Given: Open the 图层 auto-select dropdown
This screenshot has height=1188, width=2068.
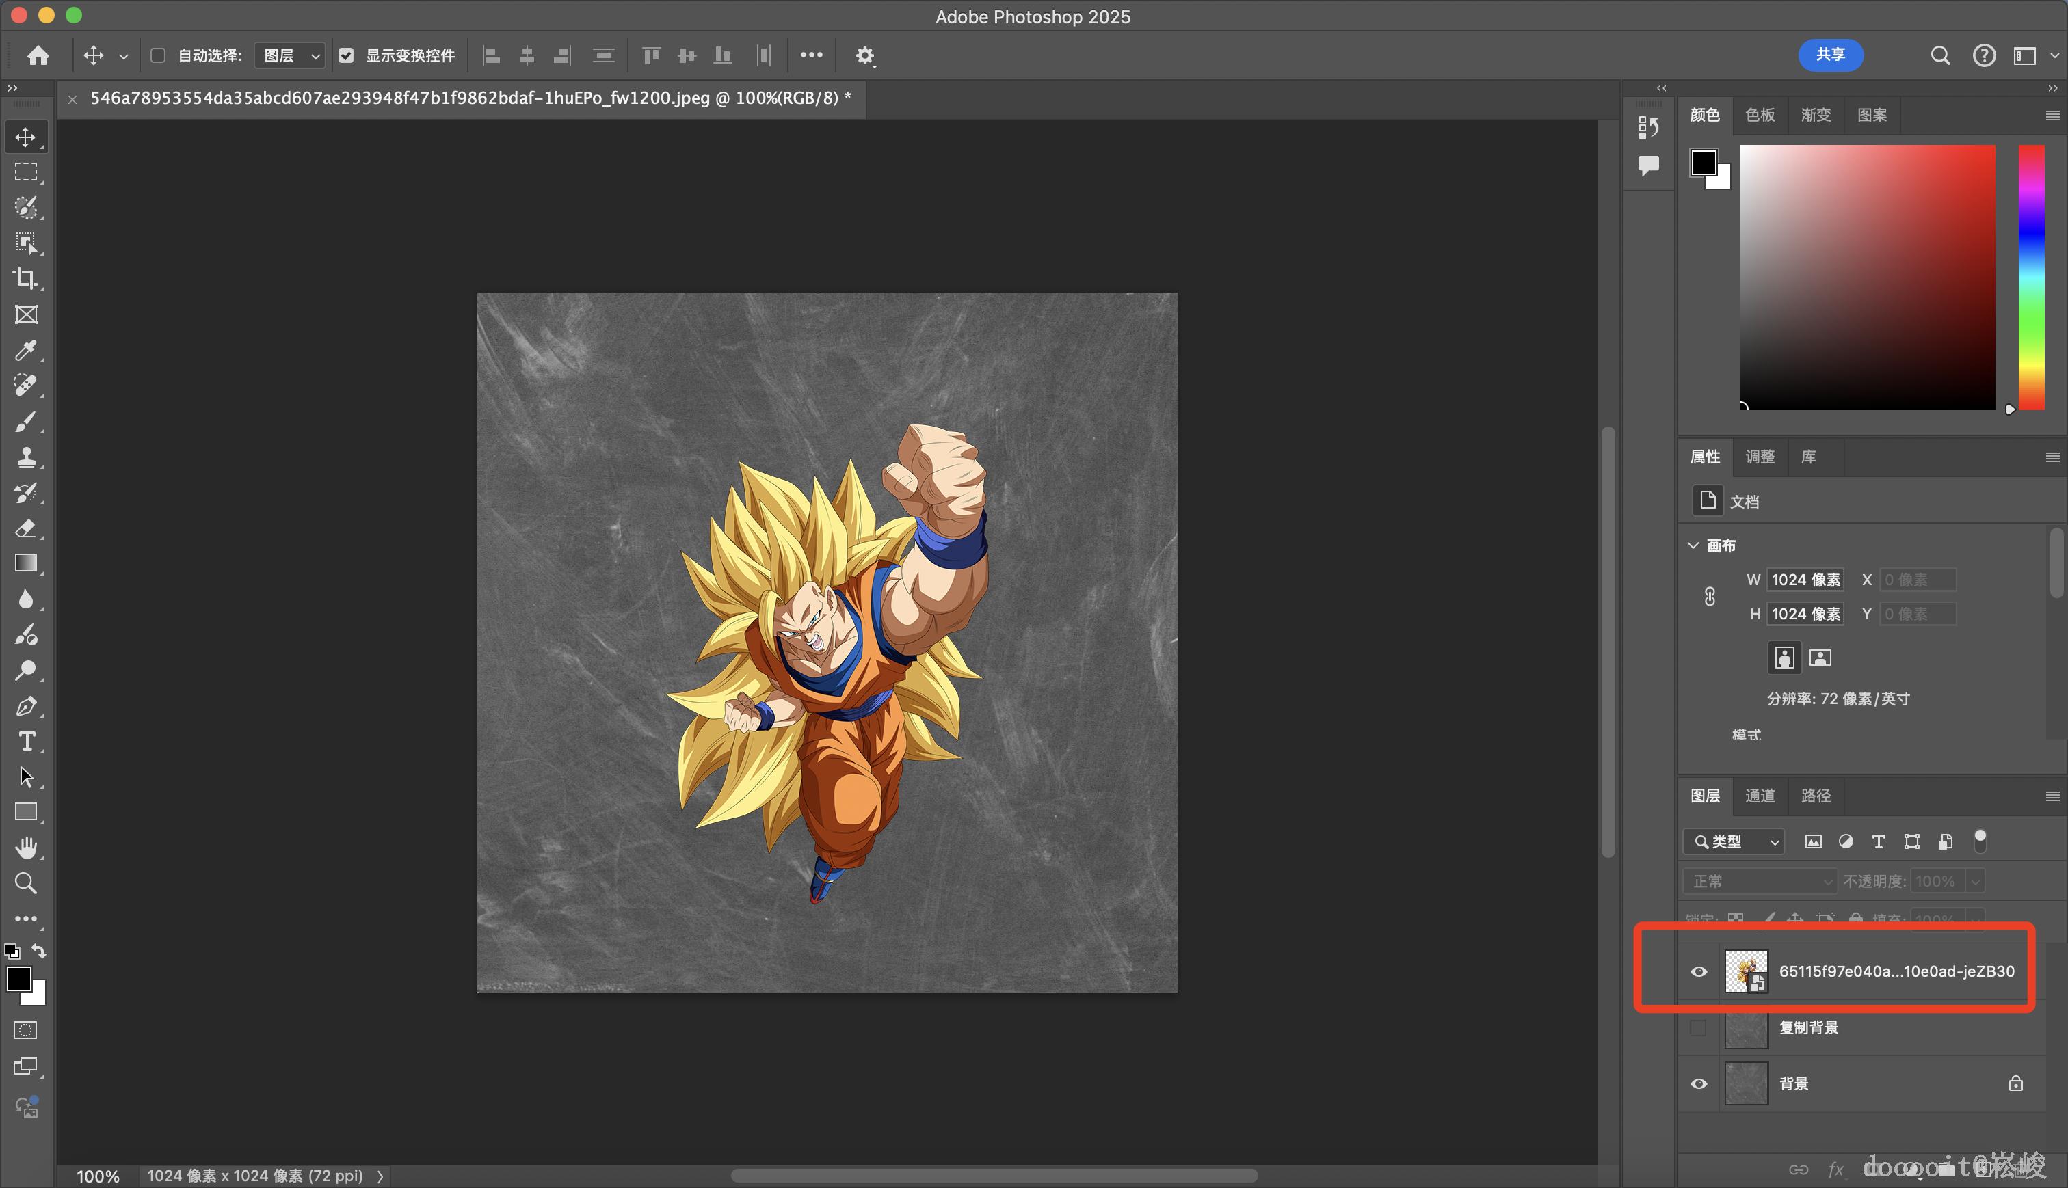Looking at the screenshot, I should click(x=291, y=55).
